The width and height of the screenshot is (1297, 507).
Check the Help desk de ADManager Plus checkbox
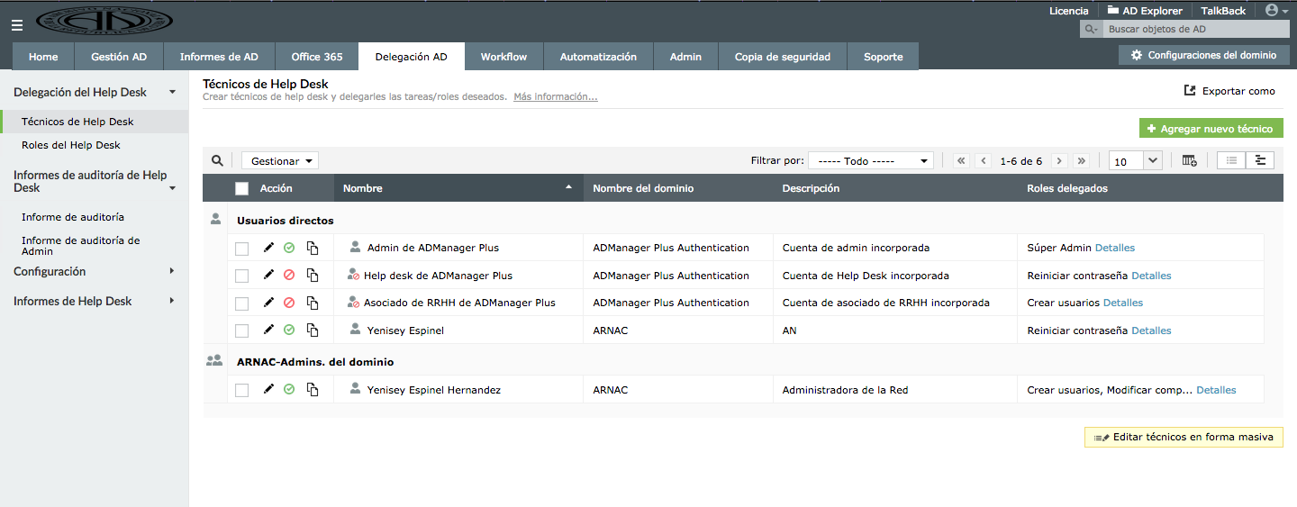(241, 276)
